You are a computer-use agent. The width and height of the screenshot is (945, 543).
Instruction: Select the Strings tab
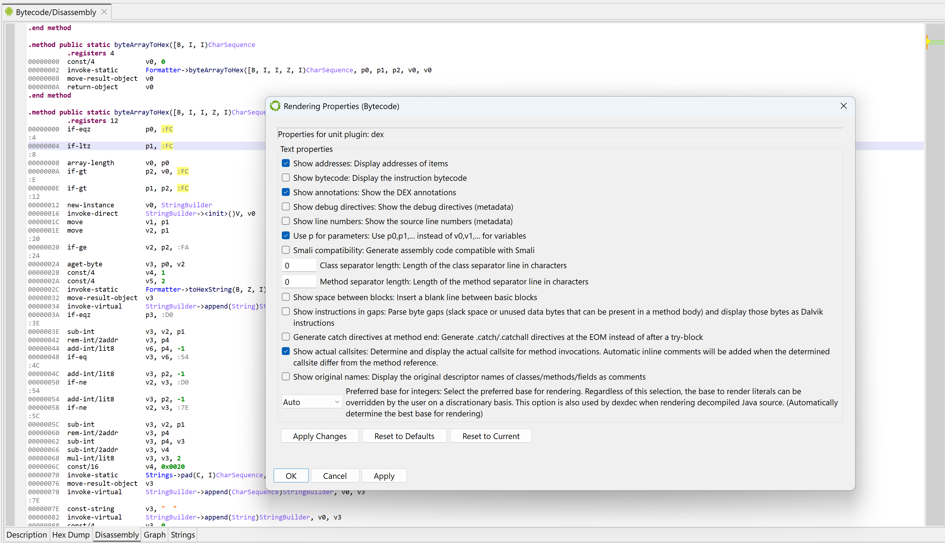[183, 535]
